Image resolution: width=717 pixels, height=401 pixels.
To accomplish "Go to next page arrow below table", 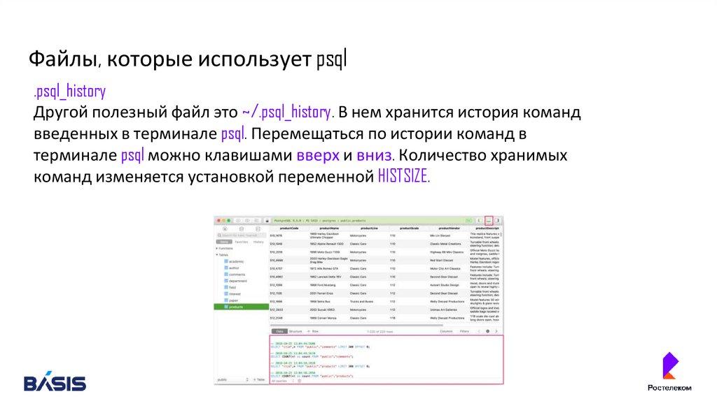I will click(x=497, y=331).
